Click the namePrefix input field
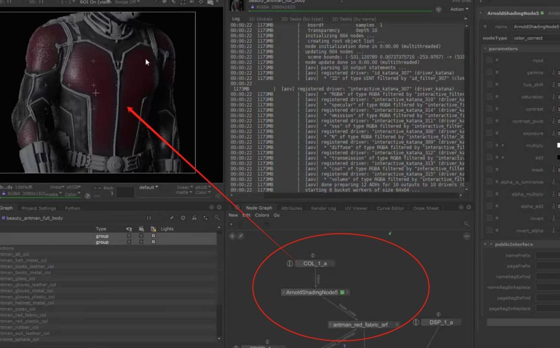This screenshot has height=348, width=560. pyautogui.click(x=547, y=255)
